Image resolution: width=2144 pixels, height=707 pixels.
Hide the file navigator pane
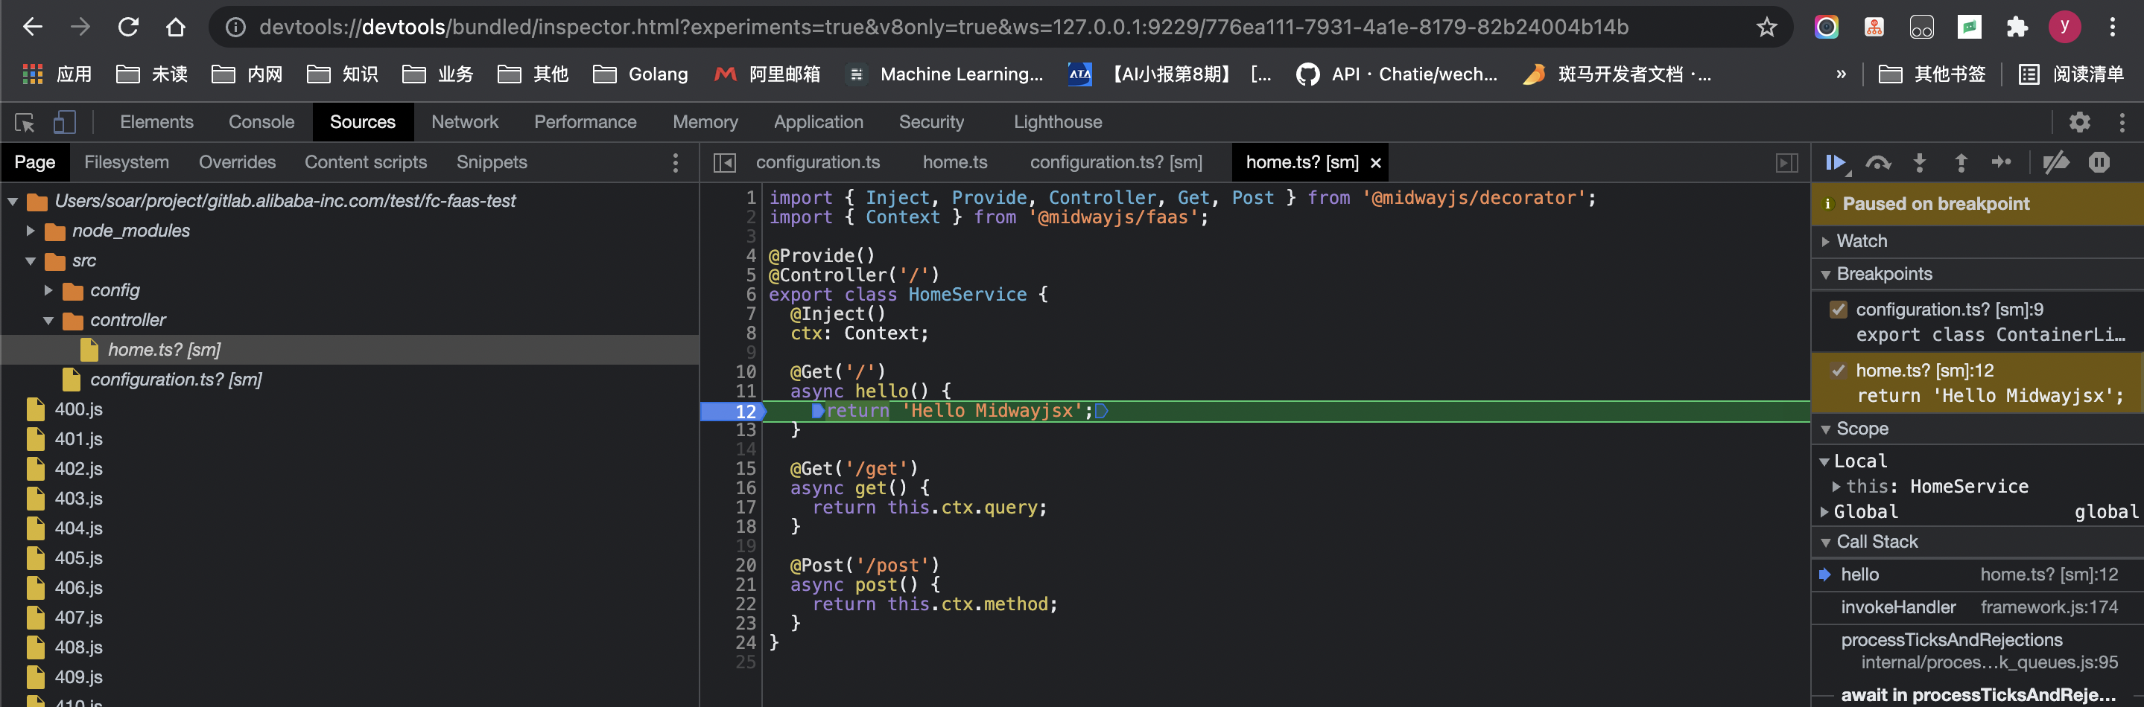tap(724, 163)
